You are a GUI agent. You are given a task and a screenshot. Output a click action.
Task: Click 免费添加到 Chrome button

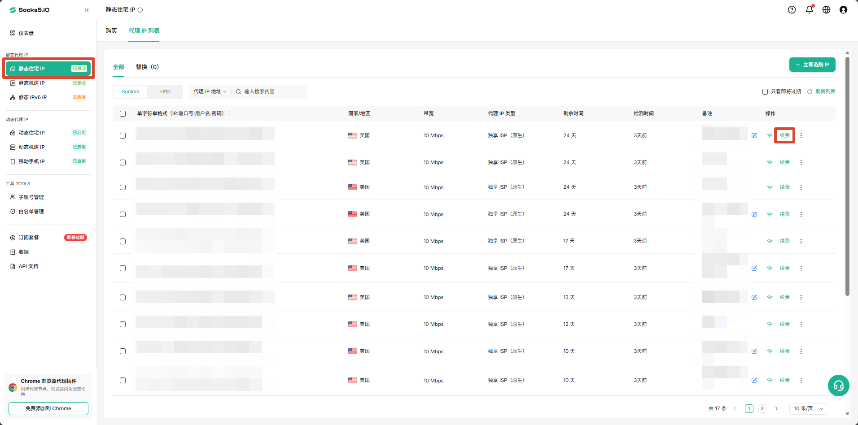48,408
